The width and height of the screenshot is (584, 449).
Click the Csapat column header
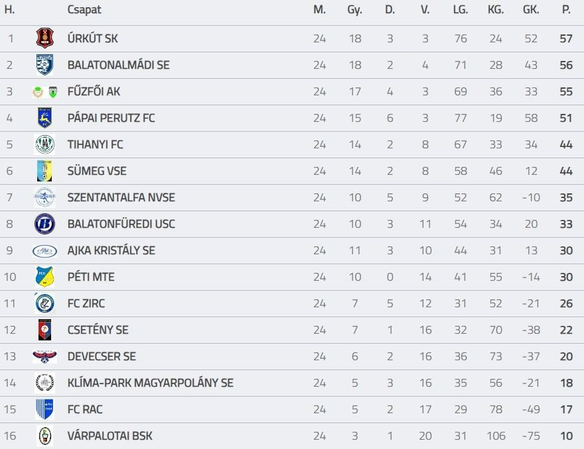(84, 10)
